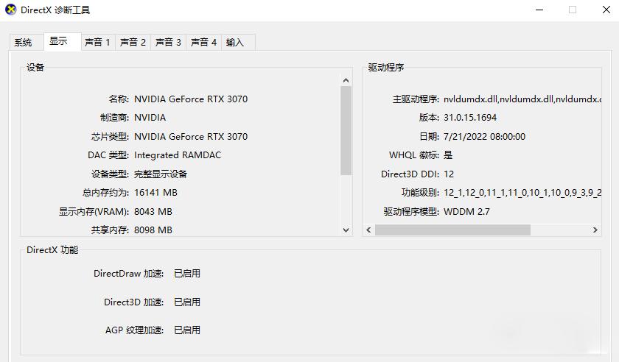
Task: Click the down arrow in the 设备 panel scrollbar
Action: [x=346, y=230]
